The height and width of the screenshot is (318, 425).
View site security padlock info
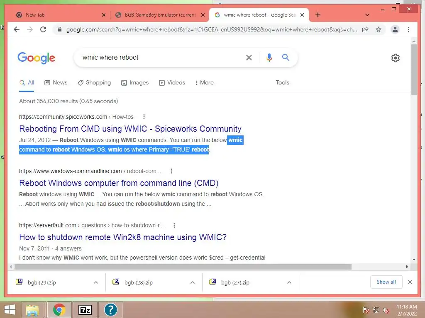tap(60, 29)
